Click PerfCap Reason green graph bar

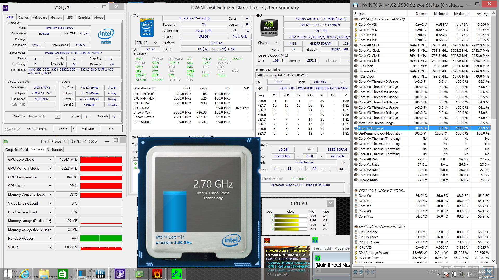click(101, 239)
